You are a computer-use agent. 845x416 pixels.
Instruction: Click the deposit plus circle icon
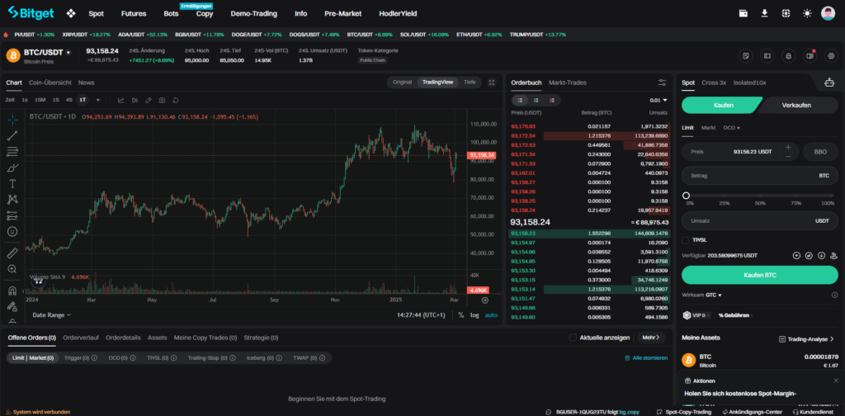point(796,255)
